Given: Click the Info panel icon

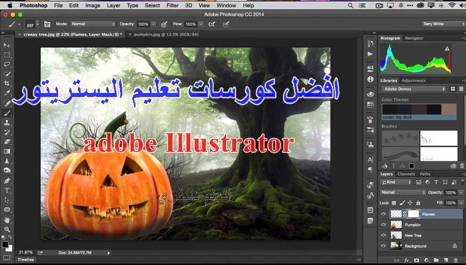Looking at the screenshot, I should coord(370,79).
